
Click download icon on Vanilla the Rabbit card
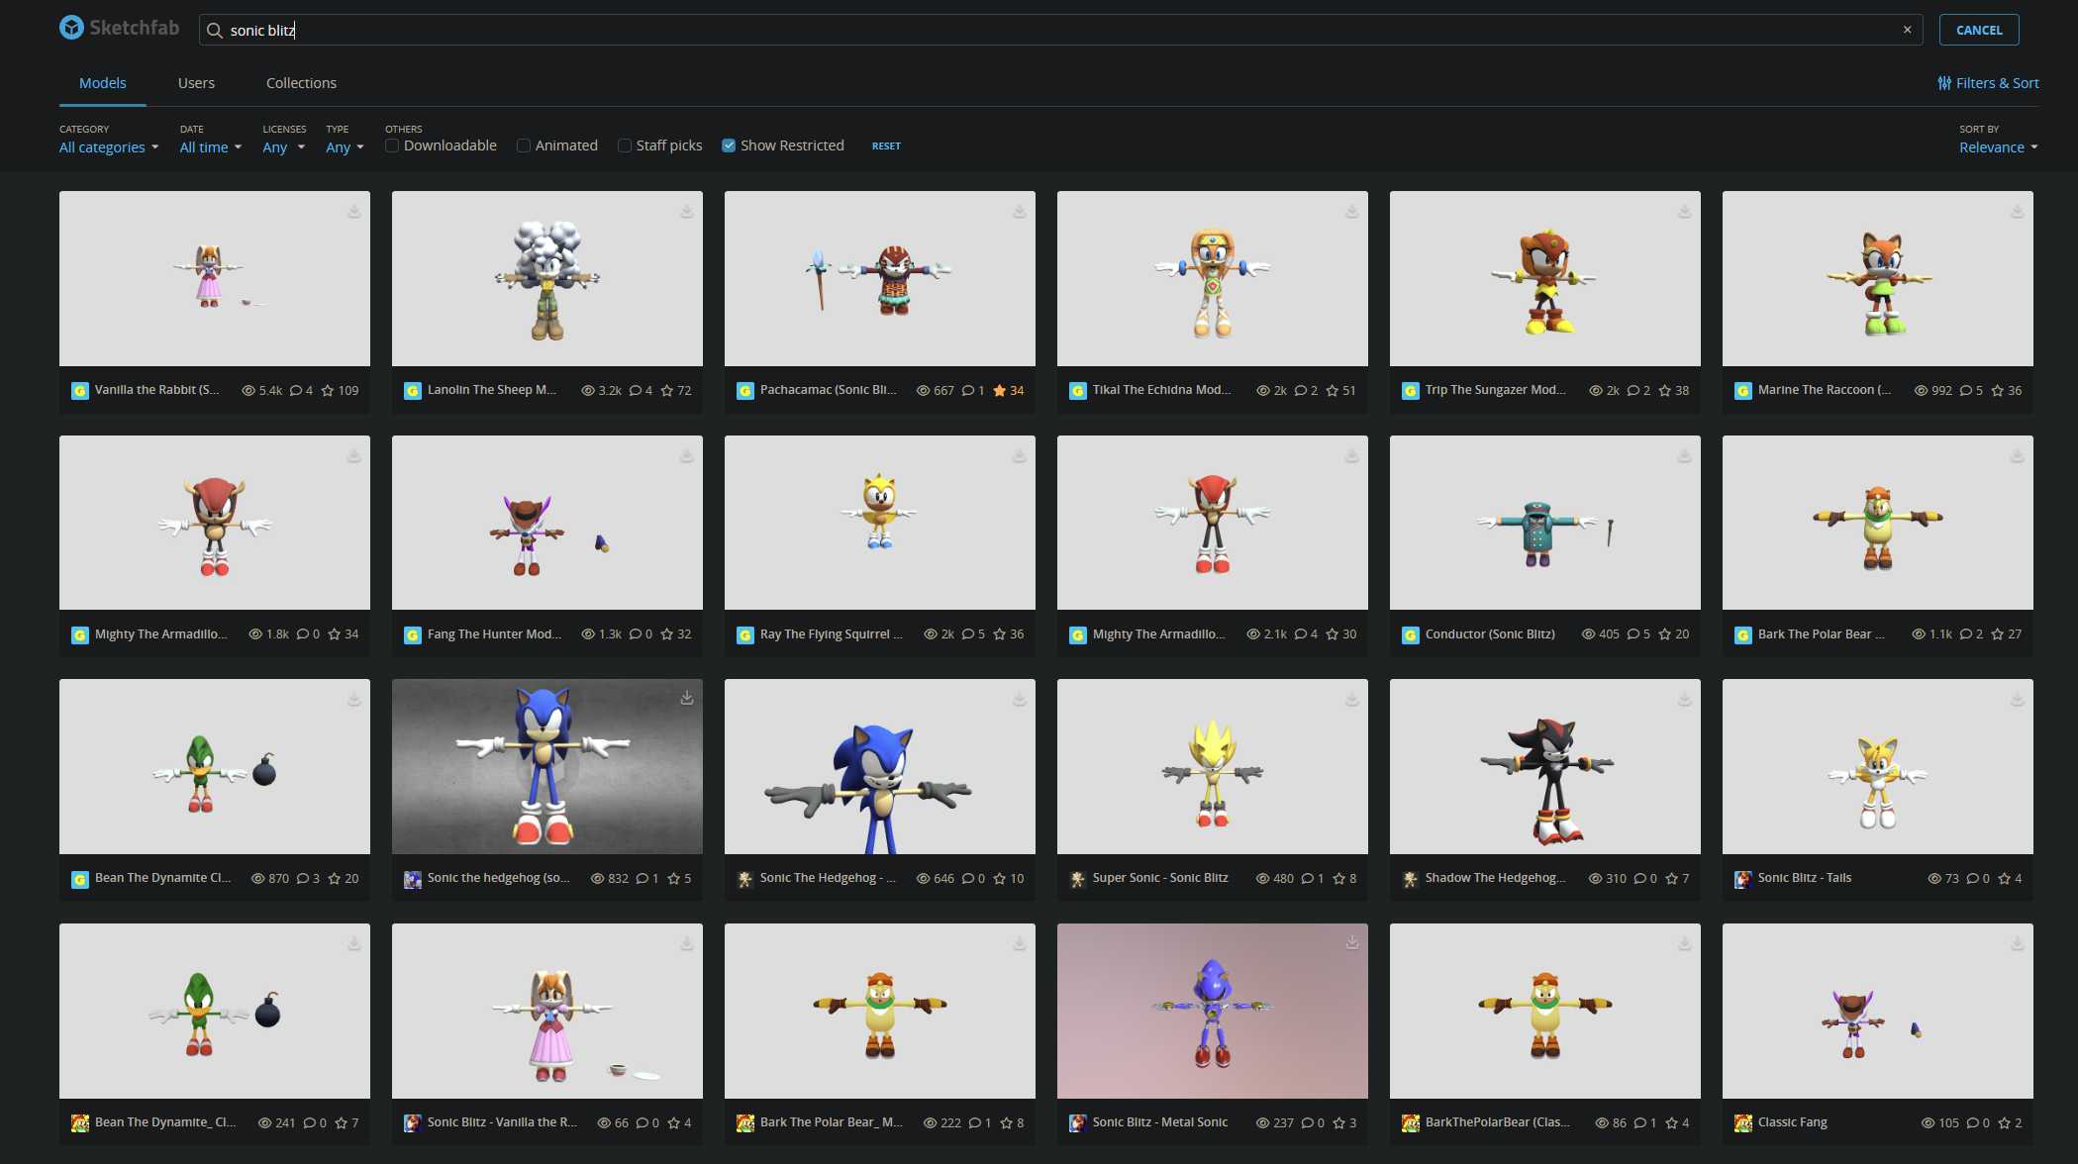click(353, 211)
